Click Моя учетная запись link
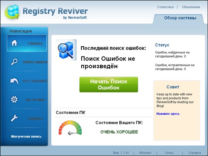The image size is (208, 156). [x=26, y=137]
